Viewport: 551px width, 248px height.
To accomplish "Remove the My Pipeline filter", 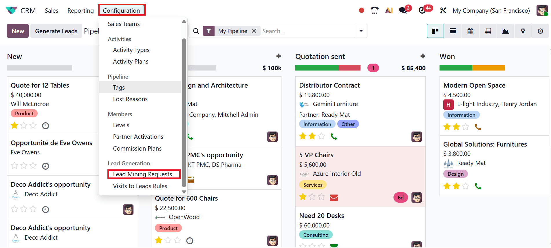I will (x=254, y=31).
